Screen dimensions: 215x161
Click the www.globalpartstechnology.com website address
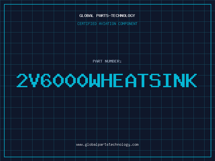pyautogui.click(x=107, y=145)
